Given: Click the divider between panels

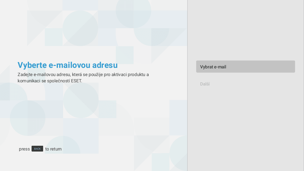Looking at the screenshot, I should click(x=187, y=85).
